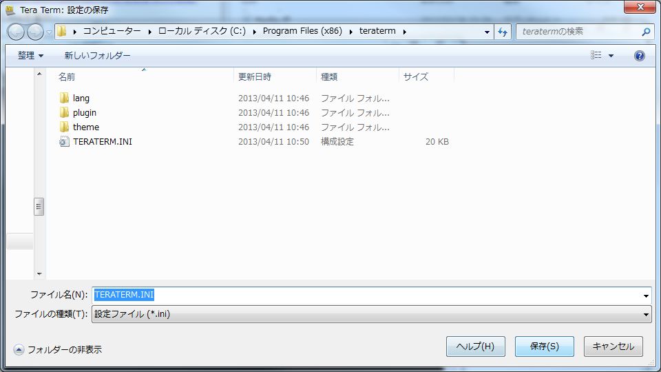The width and height of the screenshot is (661, 372).
Task: Click the forward navigation arrow button
Action: tap(35, 32)
